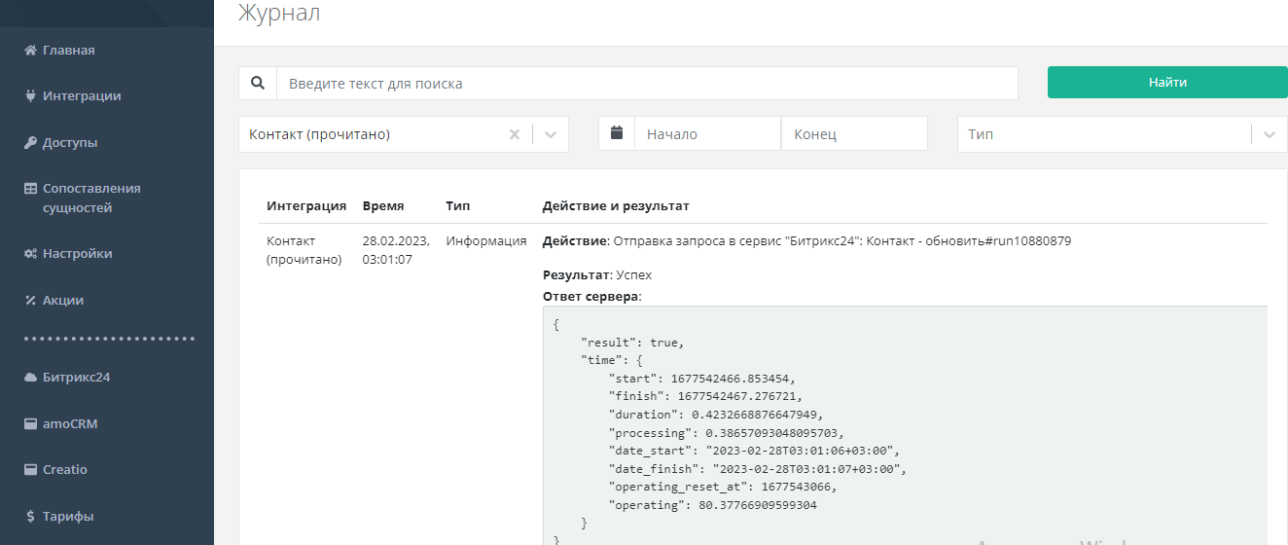1288x545 pixels.
Task: Click the Начало start date field
Action: [707, 134]
